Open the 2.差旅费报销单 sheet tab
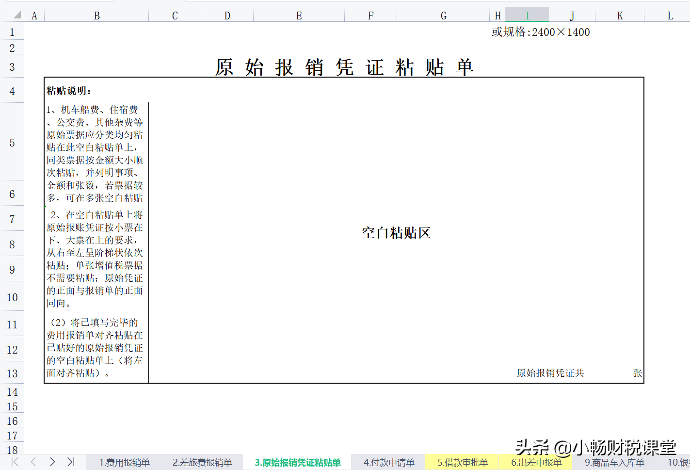The height and width of the screenshot is (470, 690). [x=204, y=462]
